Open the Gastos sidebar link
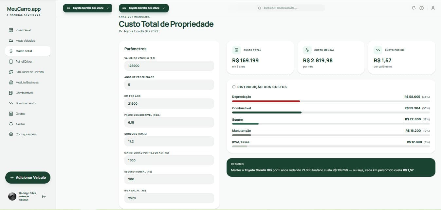 coord(28,114)
